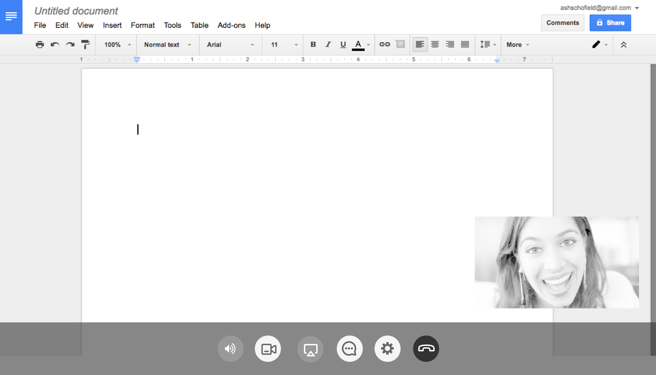Undo the last action
Screen dimensions: 656x375
coord(55,44)
